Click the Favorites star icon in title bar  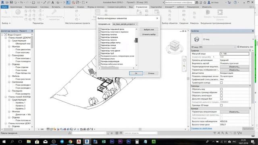point(205,2)
